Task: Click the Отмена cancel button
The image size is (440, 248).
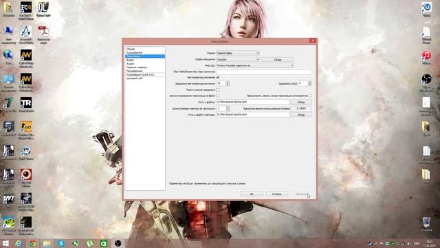Action: point(276,194)
